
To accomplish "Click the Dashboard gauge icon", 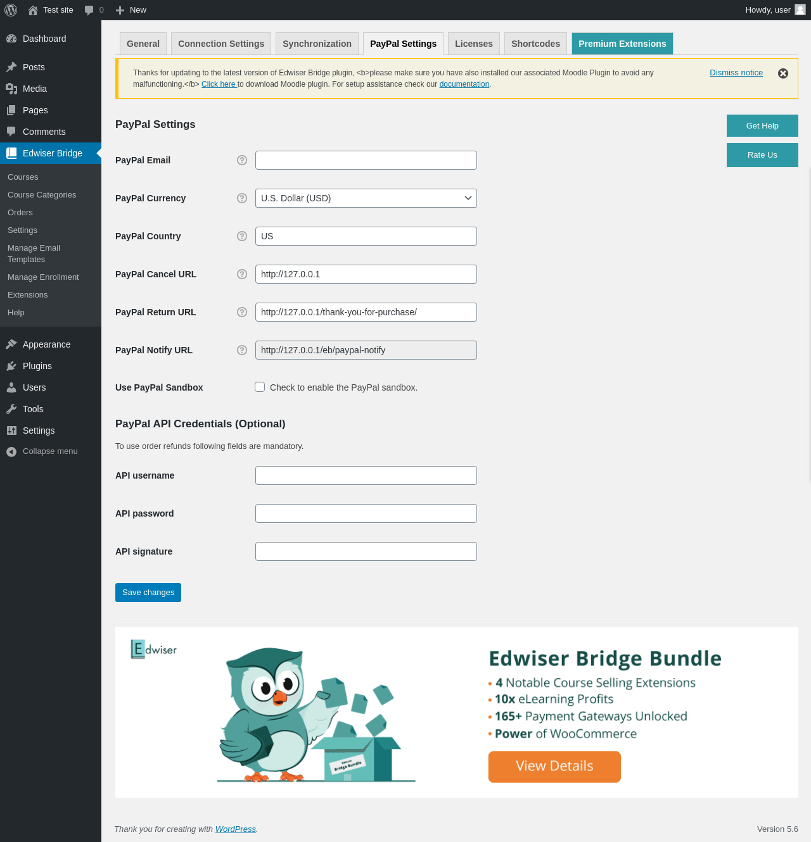I will point(11,39).
